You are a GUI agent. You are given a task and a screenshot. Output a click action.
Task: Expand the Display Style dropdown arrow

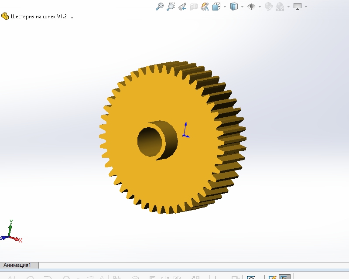tap(242, 7)
